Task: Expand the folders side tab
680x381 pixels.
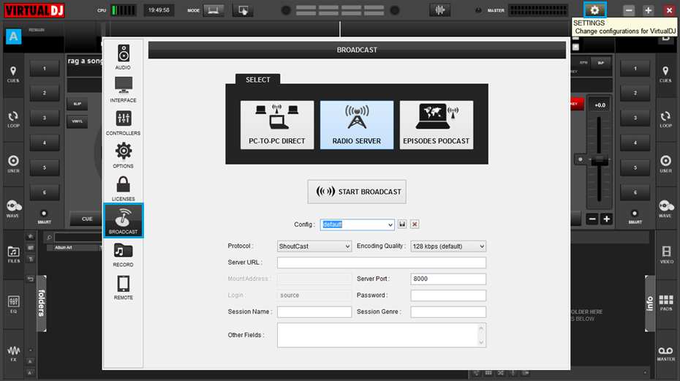Action: tap(41, 303)
